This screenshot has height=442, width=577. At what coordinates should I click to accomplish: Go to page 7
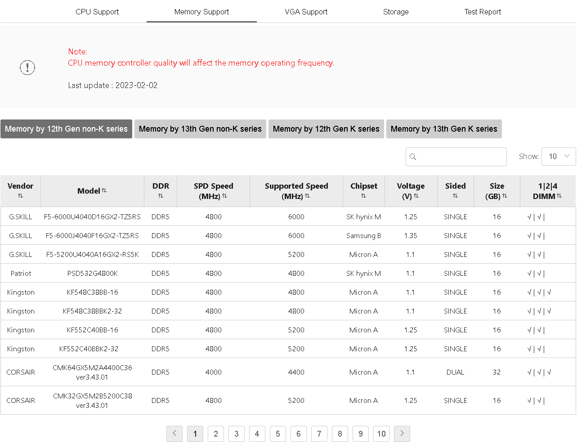click(x=319, y=434)
